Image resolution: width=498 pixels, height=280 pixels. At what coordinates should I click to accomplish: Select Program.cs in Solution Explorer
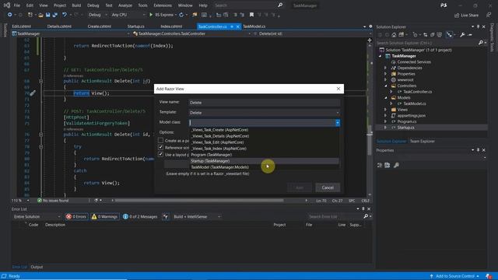406,121
